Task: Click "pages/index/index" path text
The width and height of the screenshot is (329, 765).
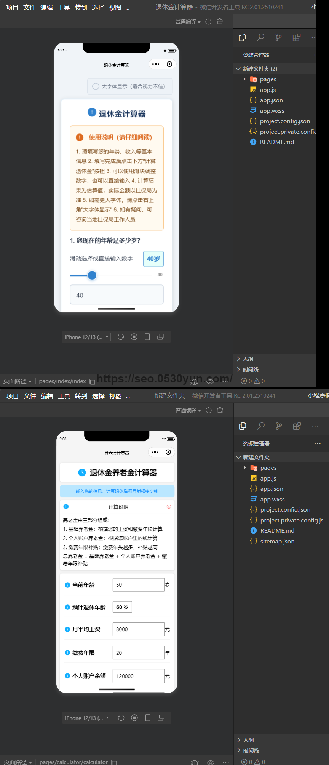Action: click(62, 381)
